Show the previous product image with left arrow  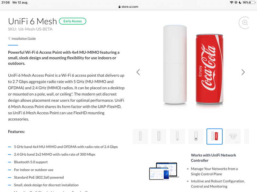tap(138, 72)
